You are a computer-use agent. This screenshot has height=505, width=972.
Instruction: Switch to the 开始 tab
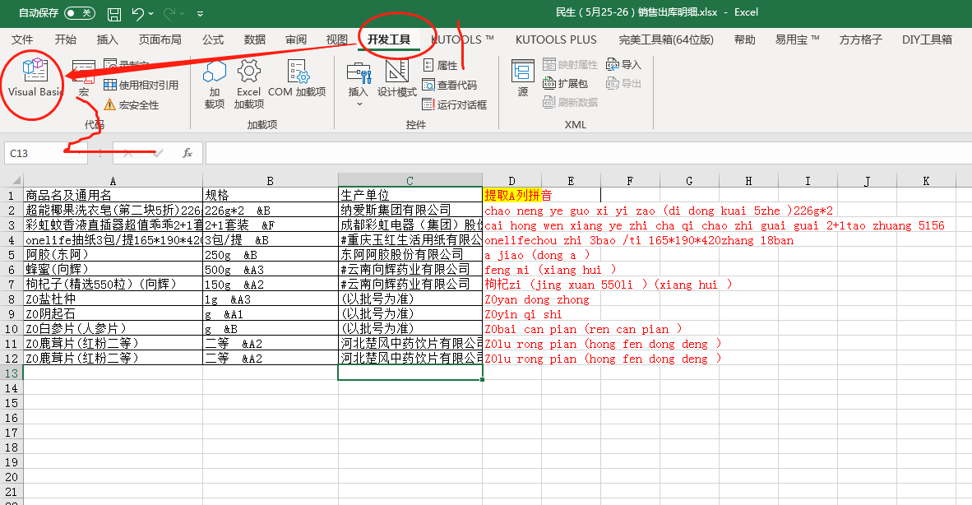click(x=65, y=39)
